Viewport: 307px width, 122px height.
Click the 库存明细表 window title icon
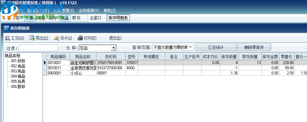[x=6, y=28]
